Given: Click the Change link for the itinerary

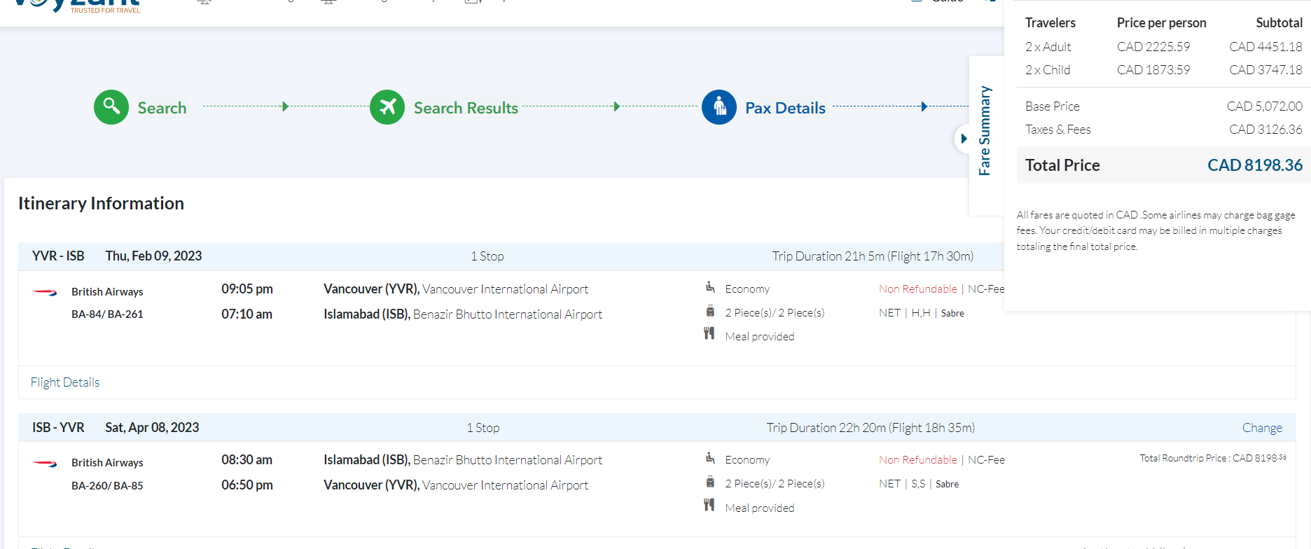Looking at the screenshot, I should (x=1262, y=428).
